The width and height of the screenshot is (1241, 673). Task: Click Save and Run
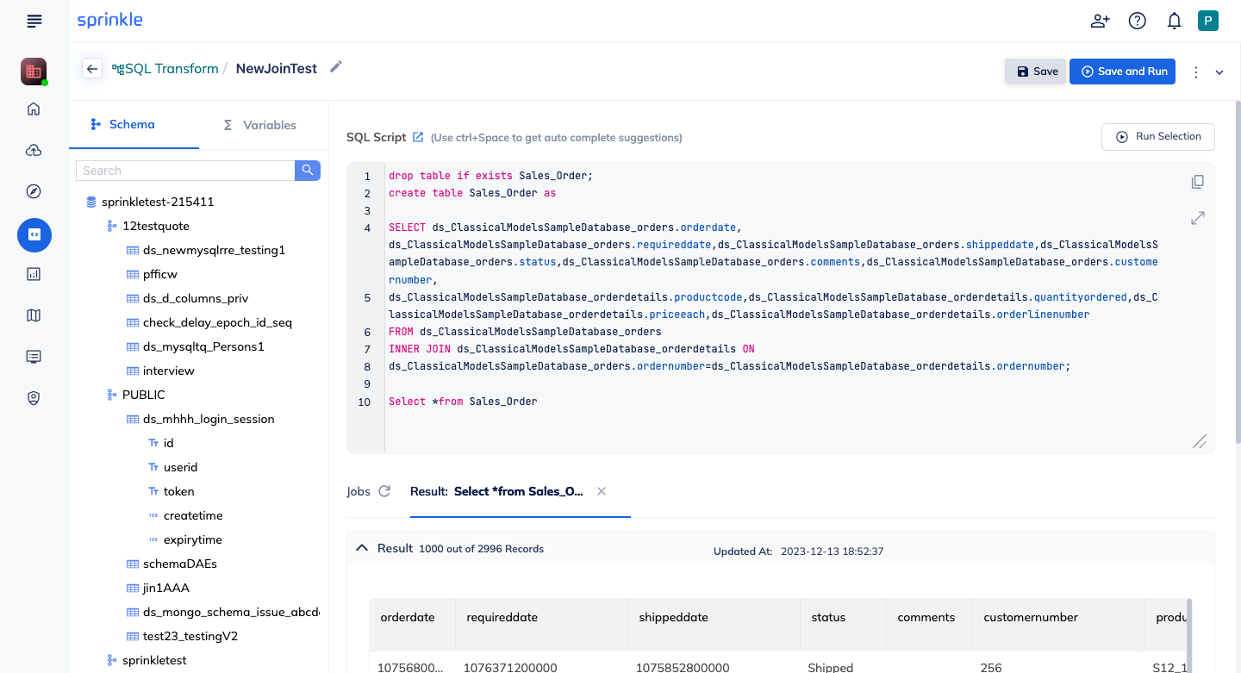click(x=1124, y=72)
